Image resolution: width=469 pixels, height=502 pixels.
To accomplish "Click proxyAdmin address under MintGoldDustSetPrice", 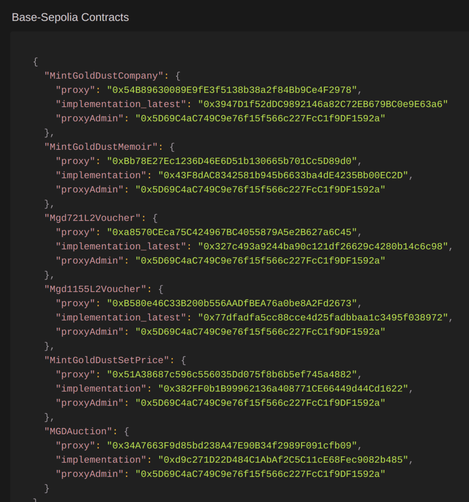I will pos(260,403).
